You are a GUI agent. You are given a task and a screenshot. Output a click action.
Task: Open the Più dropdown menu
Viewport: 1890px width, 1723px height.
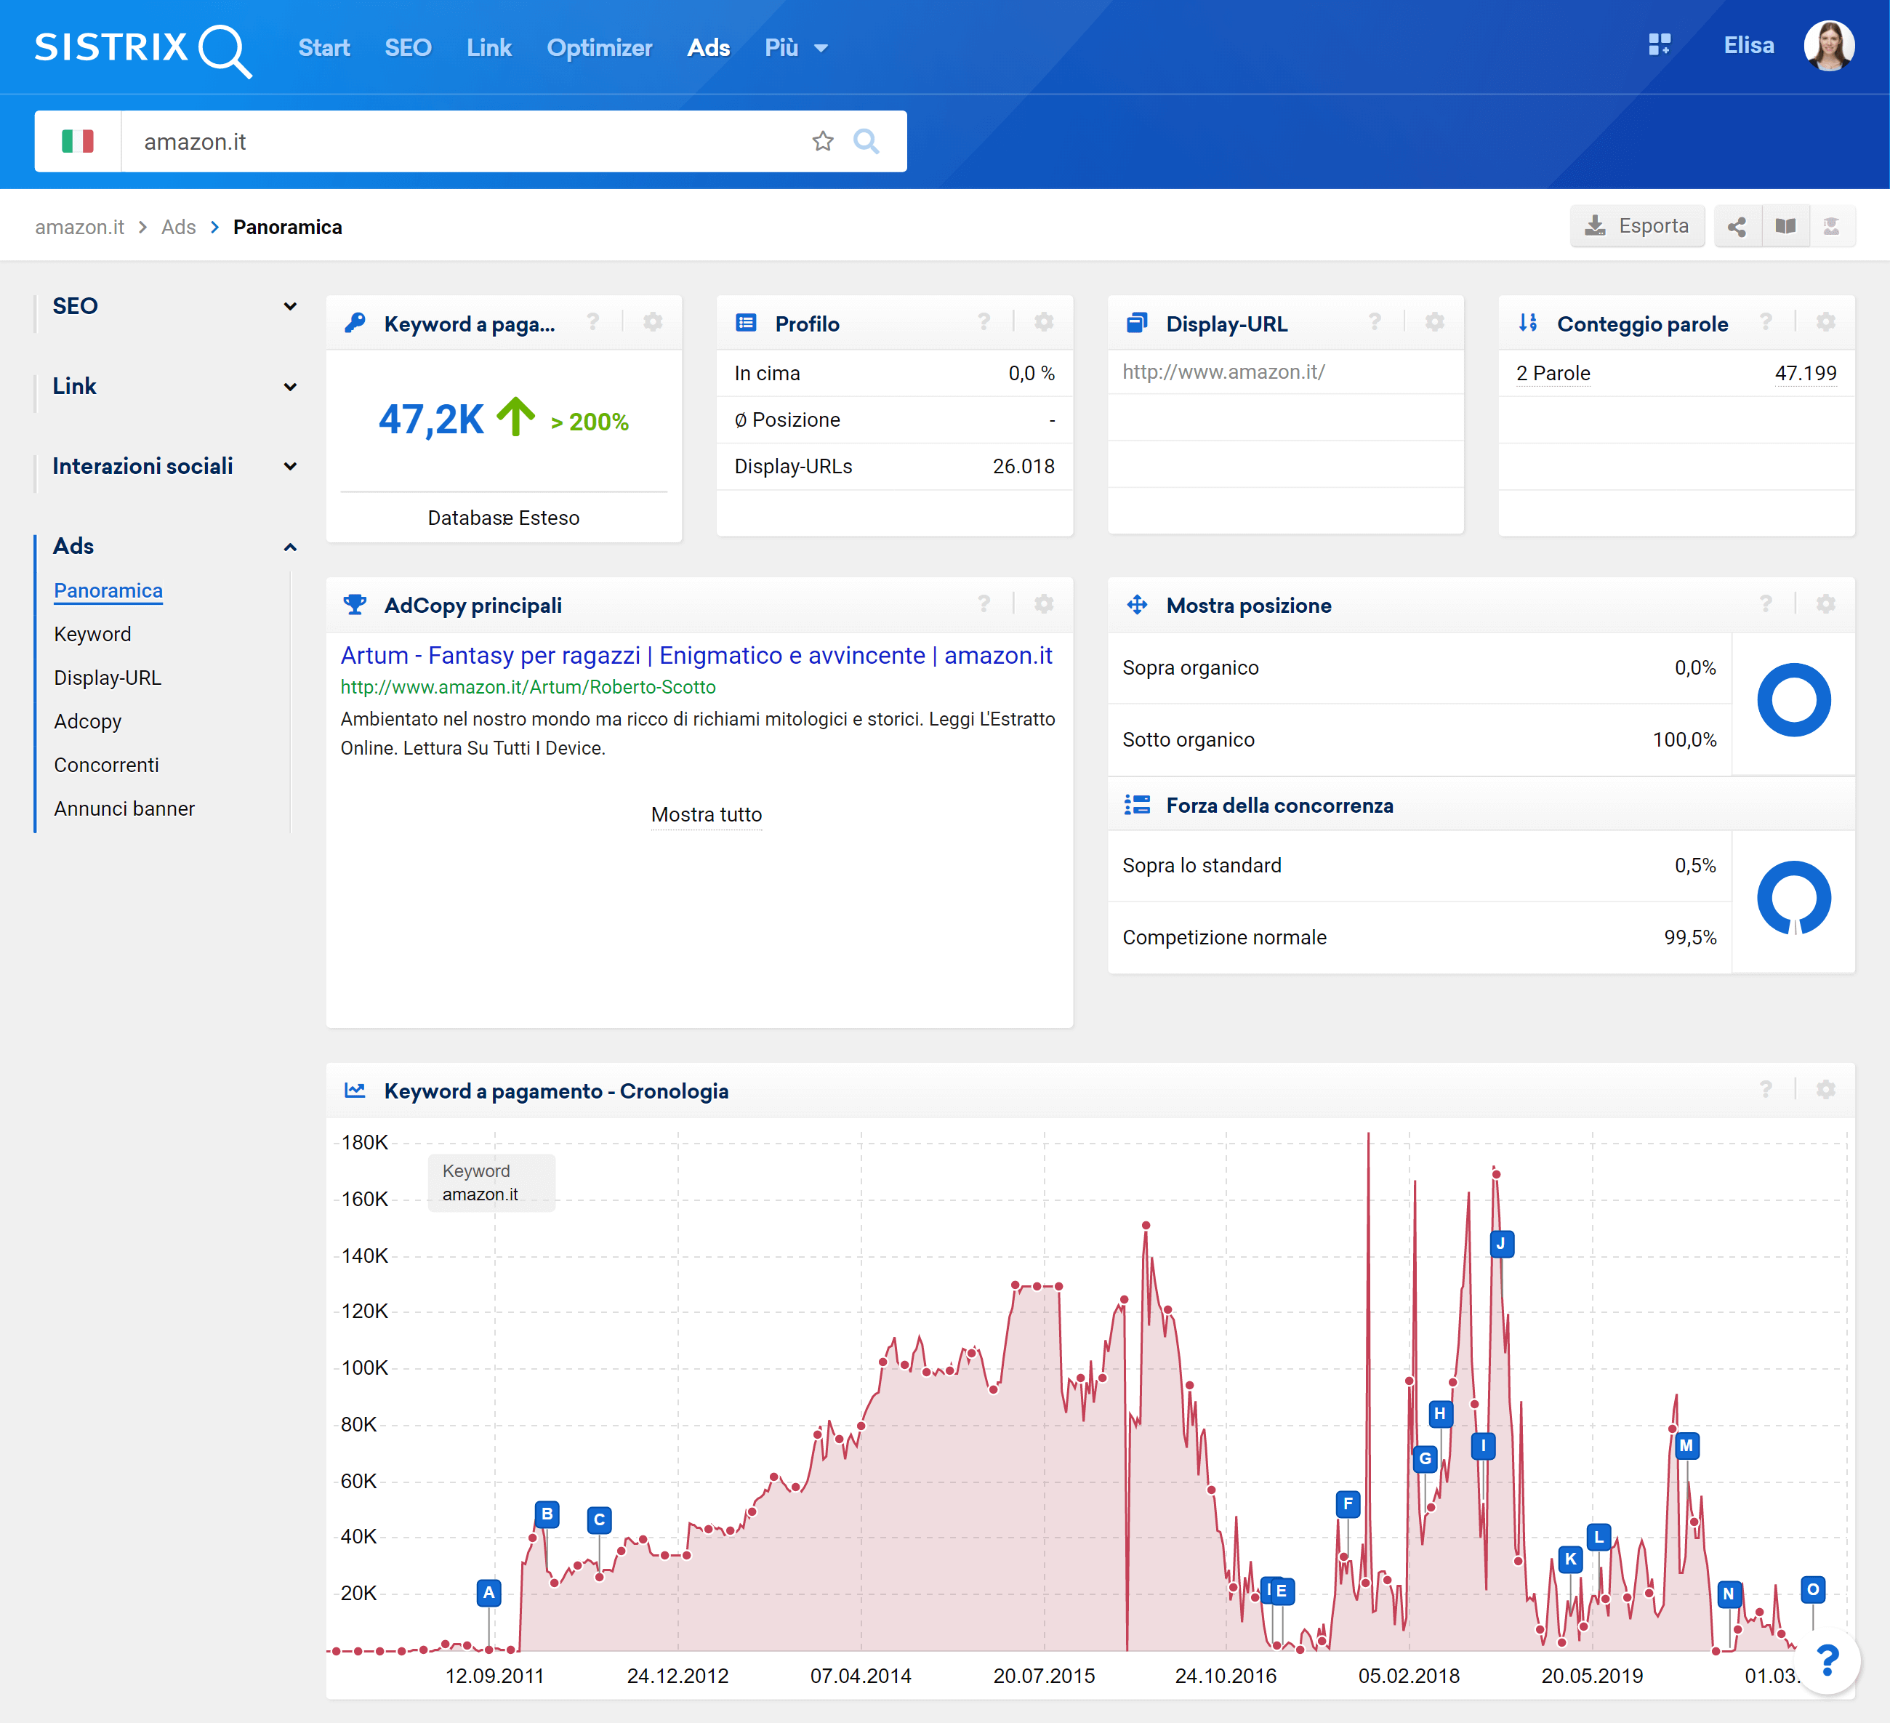(796, 48)
